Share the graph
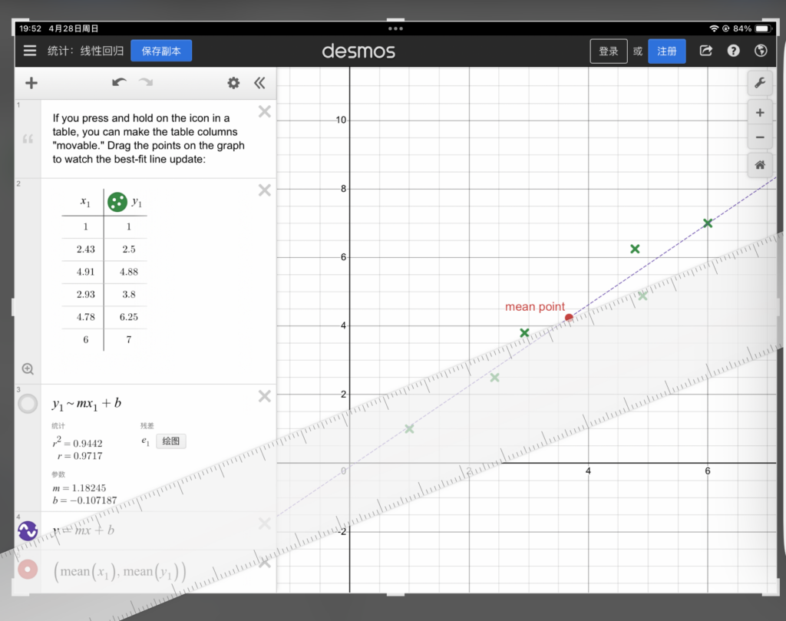This screenshot has height=621, width=786. pos(706,51)
